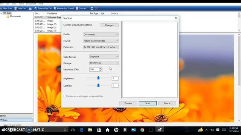This screenshot has height=135, width=241.
Task: Select the Documents folder in tree
Action: pyautogui.click(x=14, y=16)
